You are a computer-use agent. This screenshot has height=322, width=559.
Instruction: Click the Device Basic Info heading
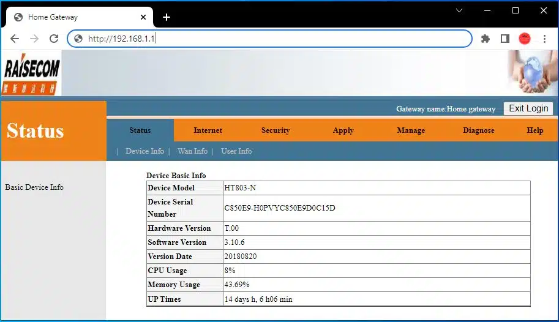click(176, 176)
